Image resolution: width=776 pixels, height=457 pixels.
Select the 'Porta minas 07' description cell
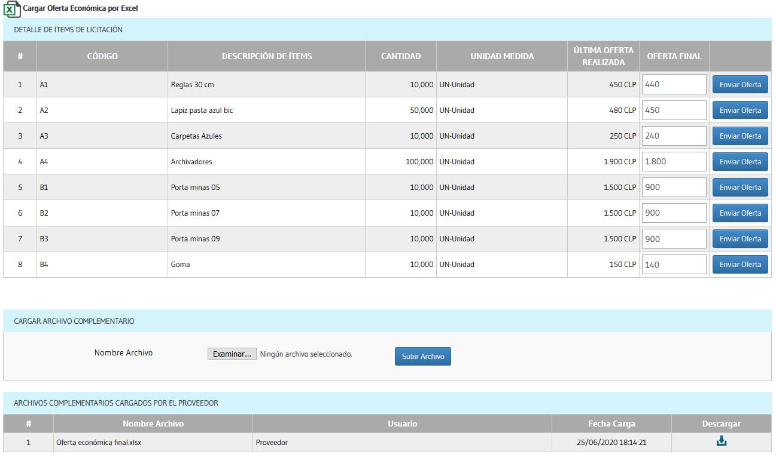[266, 213]
